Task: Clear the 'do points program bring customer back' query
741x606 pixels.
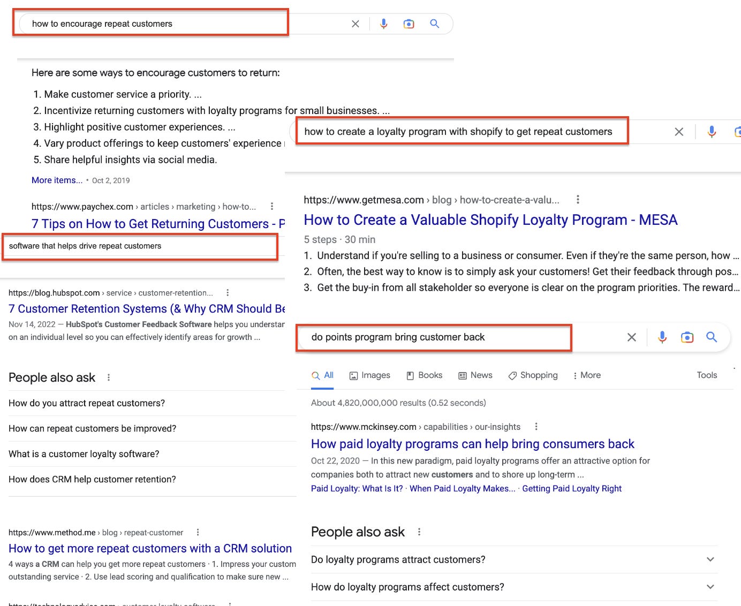Action: 632,337
